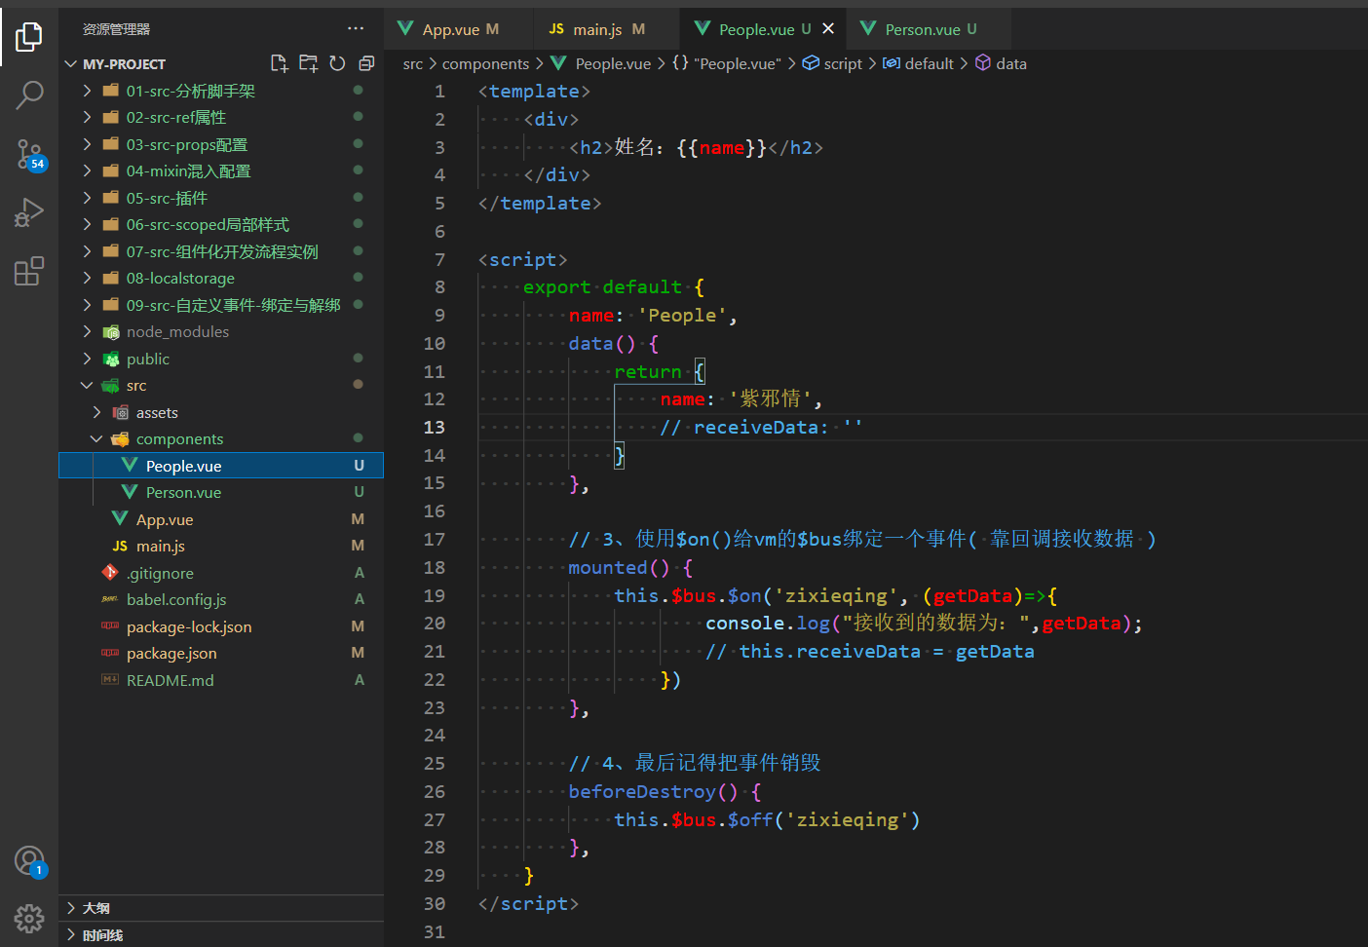1368x947 pixels.
Task: Open the Run and Debug view
Action: (x=29, y=212)
